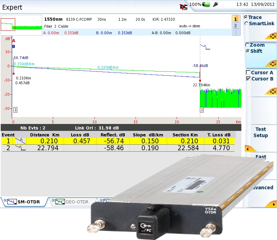Open Test Setup
Screen dimensions: 277x240
point(261,132)
